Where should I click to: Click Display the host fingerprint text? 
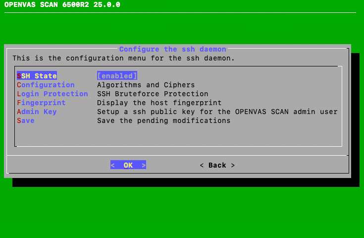point(159,103)
